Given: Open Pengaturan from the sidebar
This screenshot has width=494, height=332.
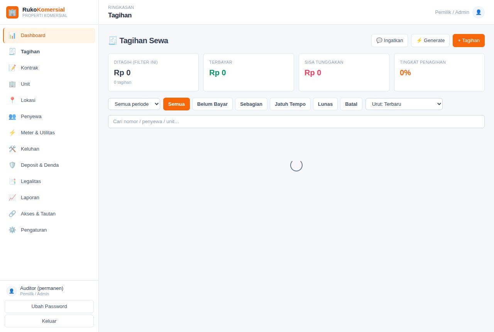Looking at the screenshot, I should (49, 230).
